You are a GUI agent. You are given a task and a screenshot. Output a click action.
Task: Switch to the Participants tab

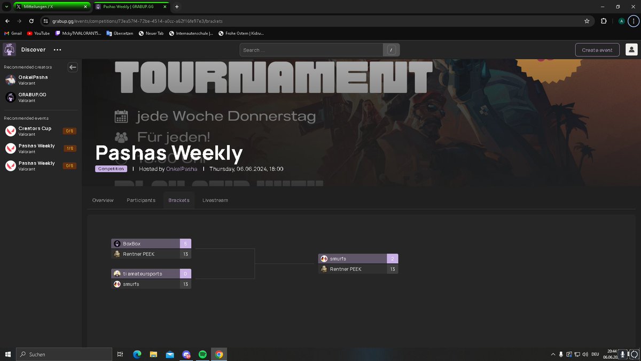pos(141,200)
